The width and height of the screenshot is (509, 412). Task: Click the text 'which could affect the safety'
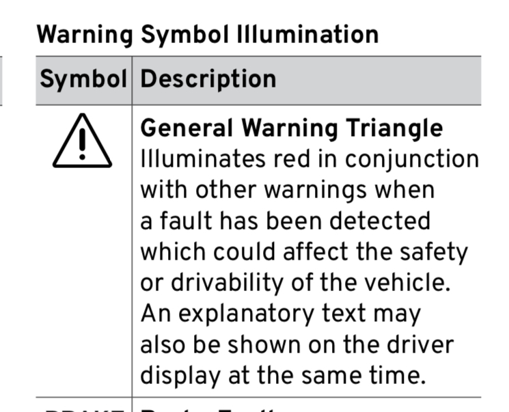coord(304,253)
